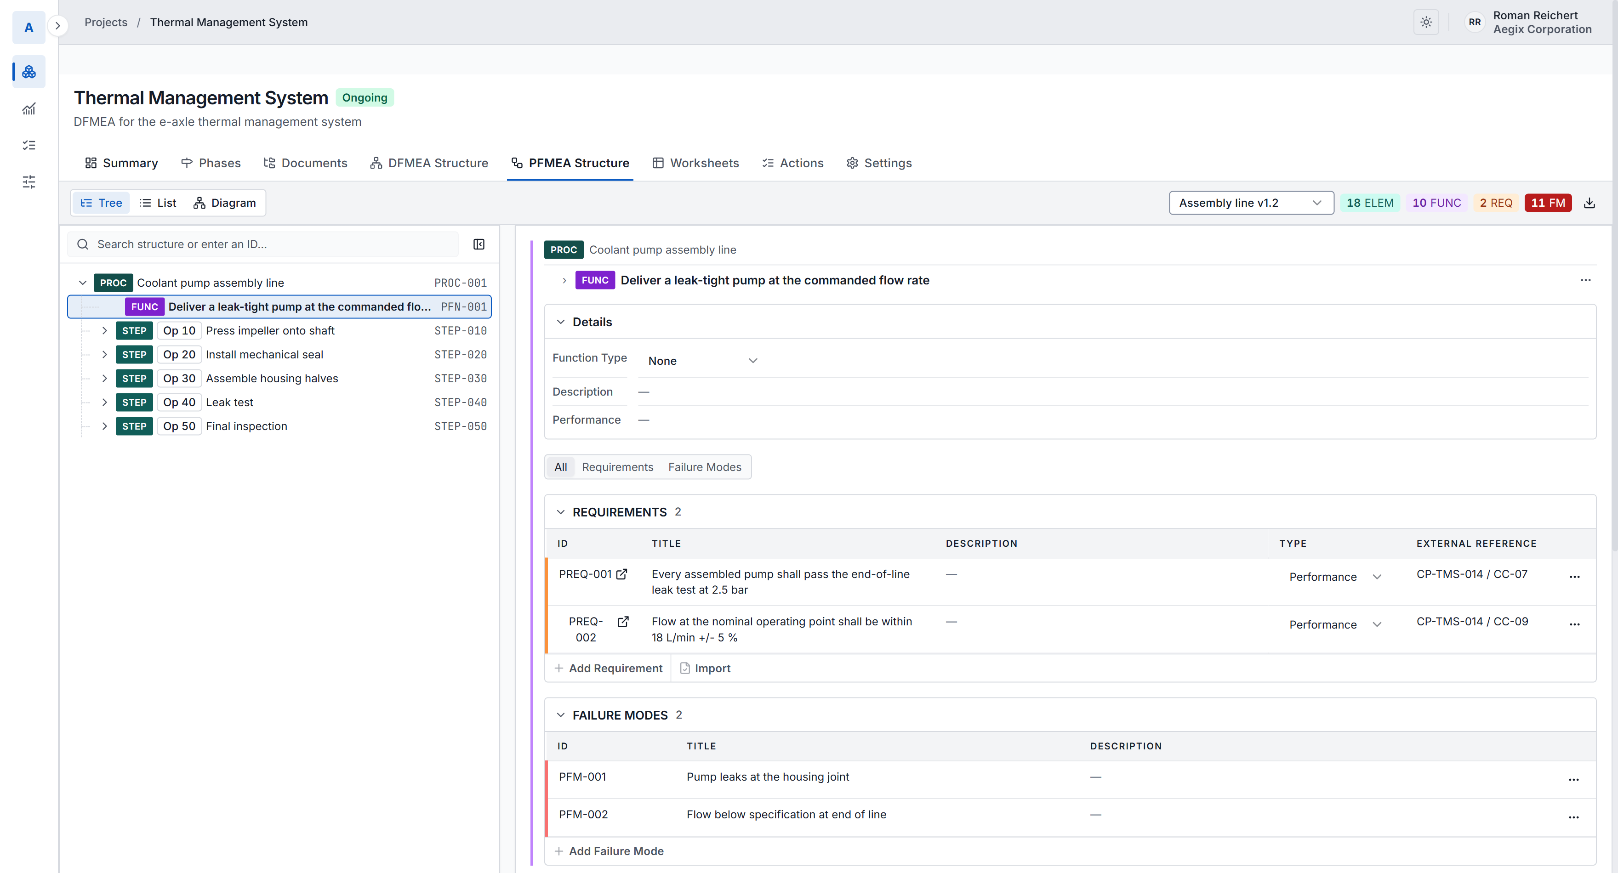Open PREQ-001 external link icon
The width and height of the screenshot is (1618, 873).
[622, 574]
